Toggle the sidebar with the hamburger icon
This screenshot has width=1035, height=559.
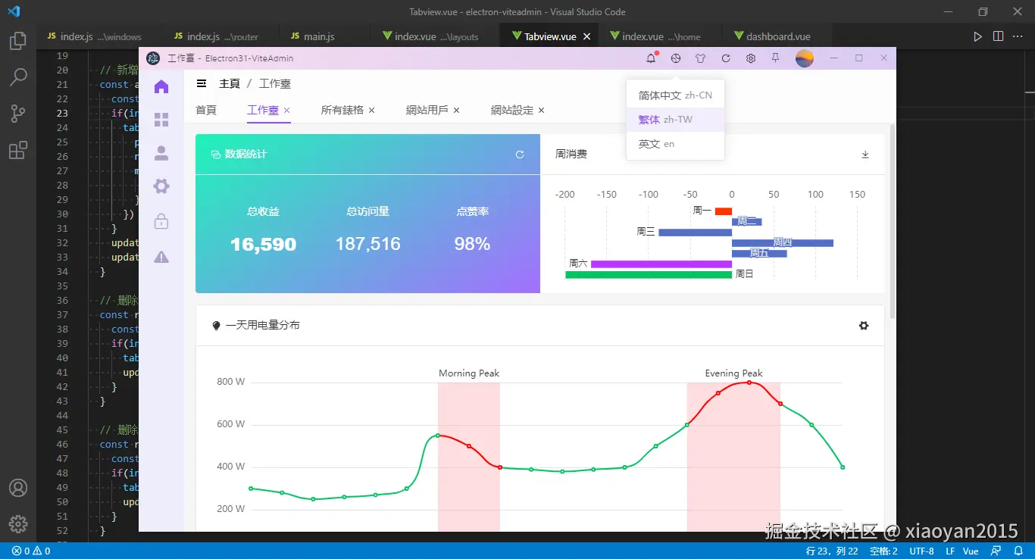[x=202, y=83]
